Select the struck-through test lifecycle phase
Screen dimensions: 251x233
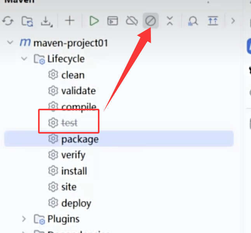point(69,123)
